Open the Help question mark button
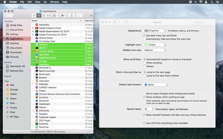 click(210, 123)
